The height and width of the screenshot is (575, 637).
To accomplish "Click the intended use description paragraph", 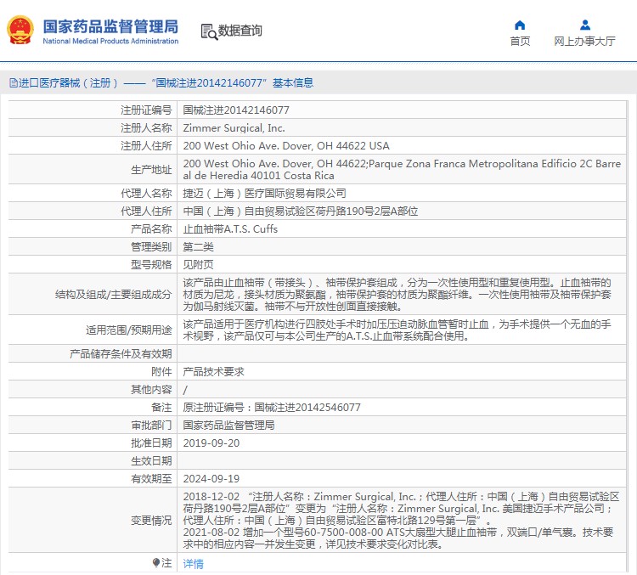I will click(397, 330).
